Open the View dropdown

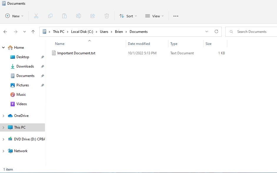pos(154,16)
